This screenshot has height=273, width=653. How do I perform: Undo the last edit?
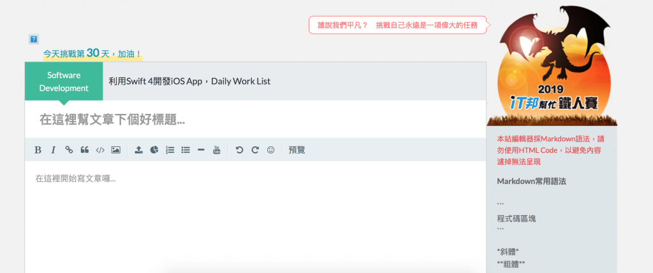[239, 150]
